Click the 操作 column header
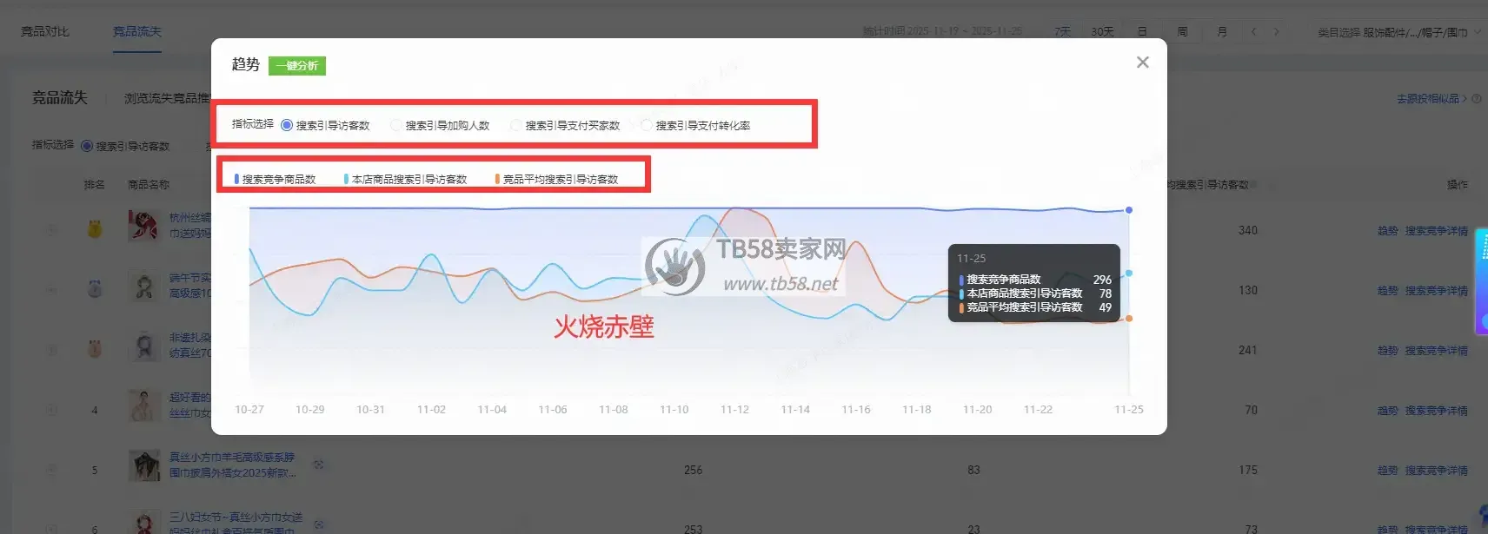Image resolution: width=1488 pixels, height=534 pixels. pos(1458,185)
